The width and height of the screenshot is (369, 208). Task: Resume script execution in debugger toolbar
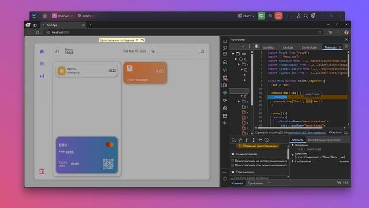tap(233, 140)
